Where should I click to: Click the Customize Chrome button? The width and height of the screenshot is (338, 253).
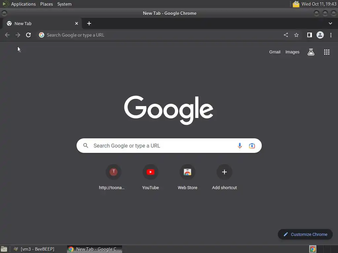pyautogui.click(x=305, y=234)
